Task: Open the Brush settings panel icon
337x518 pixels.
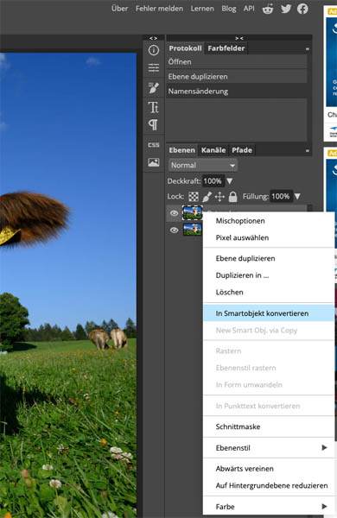Action: [x=154, y=88]
